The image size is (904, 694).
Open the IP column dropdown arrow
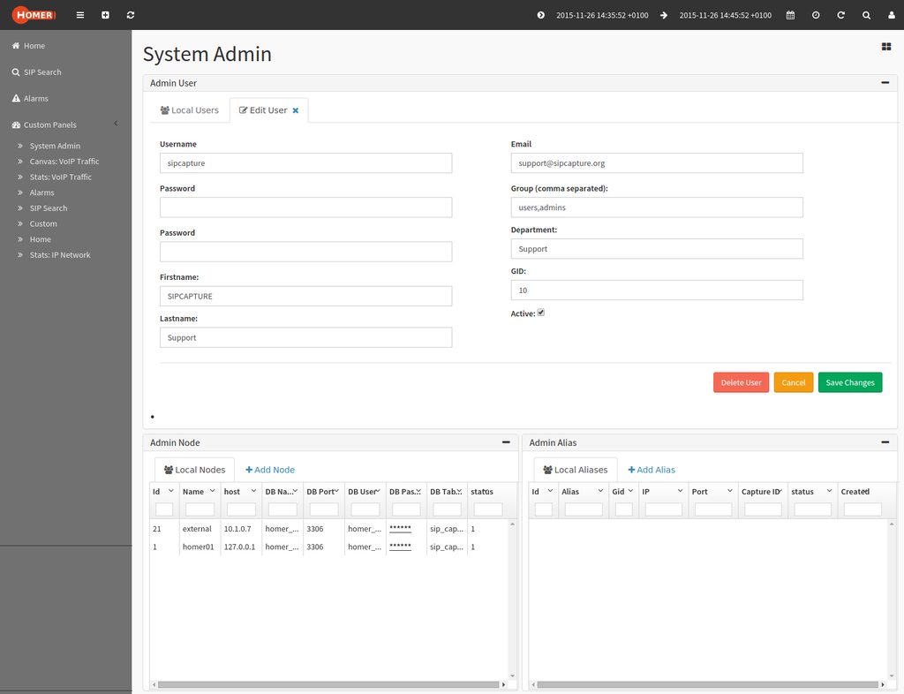[x=680, y=491]
